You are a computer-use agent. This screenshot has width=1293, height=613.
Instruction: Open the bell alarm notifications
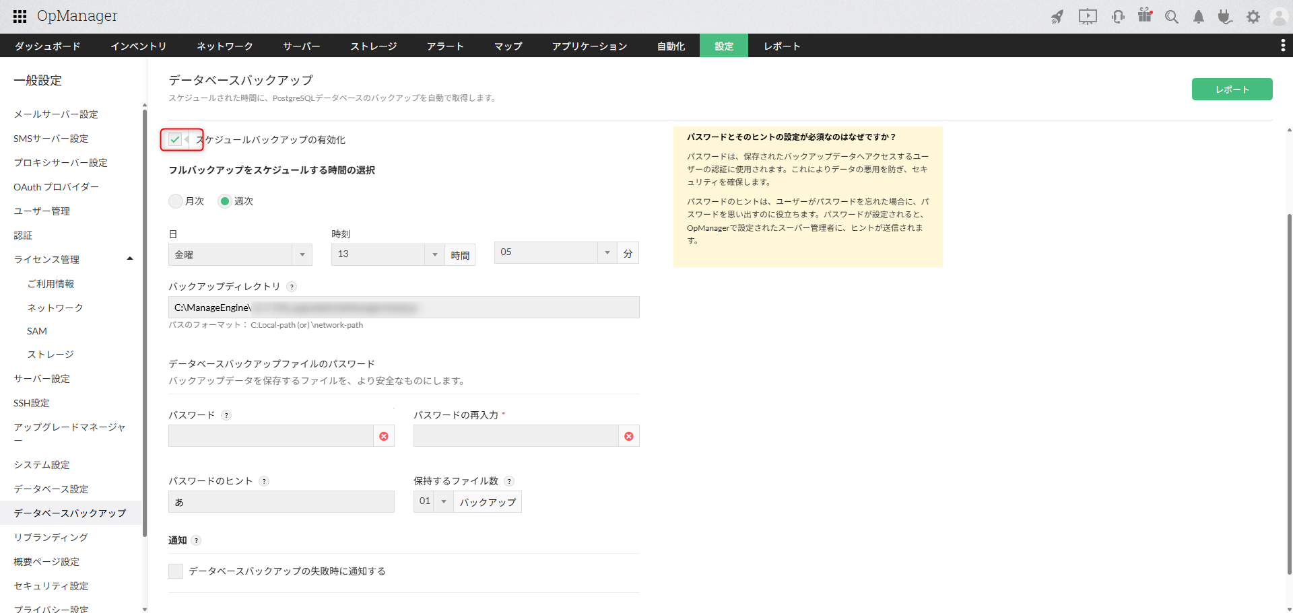[x=1199, y=17]
